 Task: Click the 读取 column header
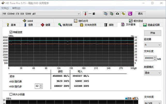60,71
